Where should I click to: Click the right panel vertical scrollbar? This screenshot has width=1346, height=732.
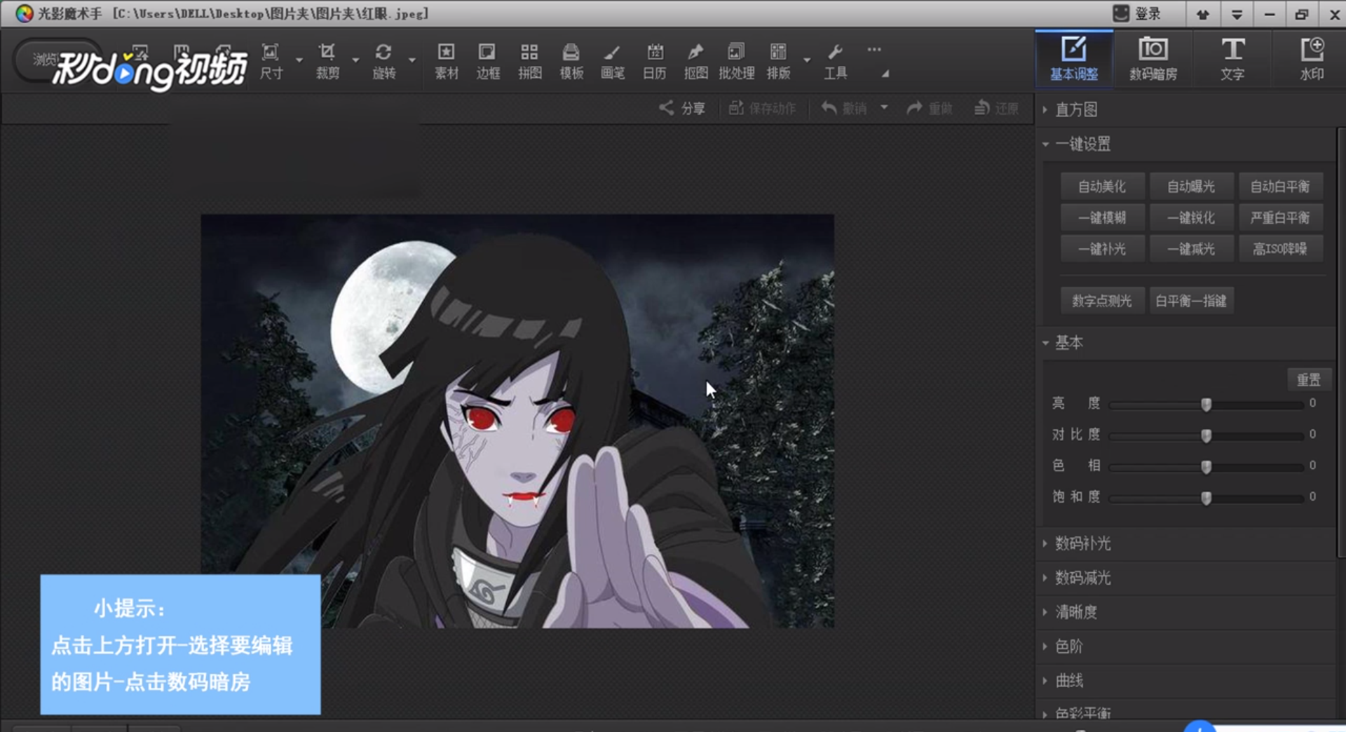1341,343
